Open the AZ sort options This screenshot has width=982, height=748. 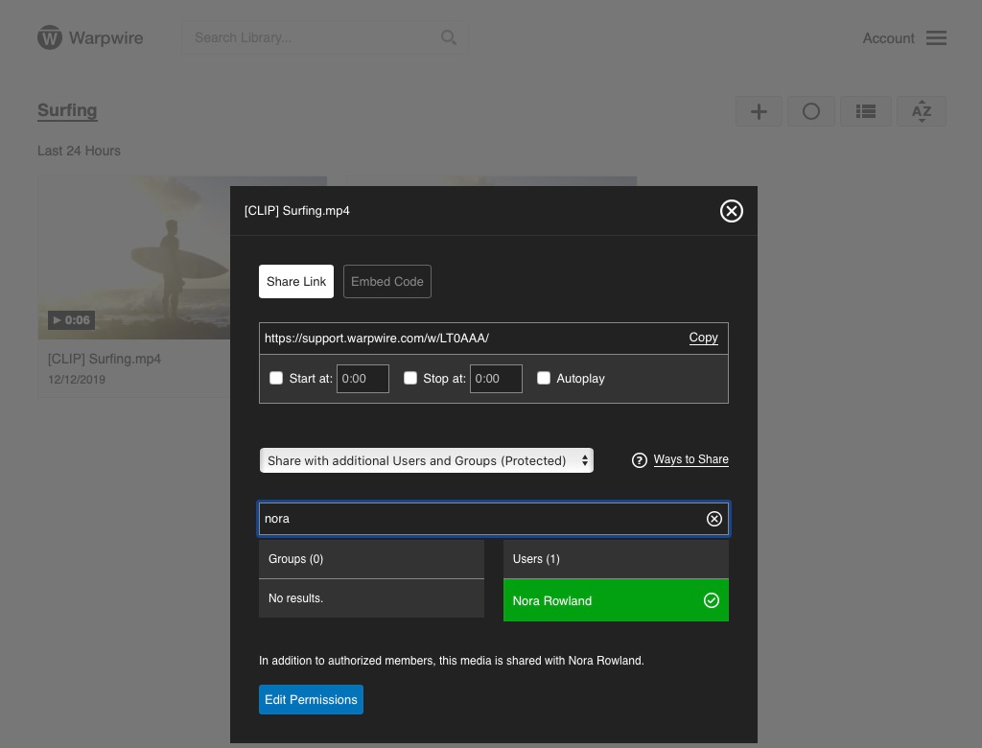[x=922, y=111]
